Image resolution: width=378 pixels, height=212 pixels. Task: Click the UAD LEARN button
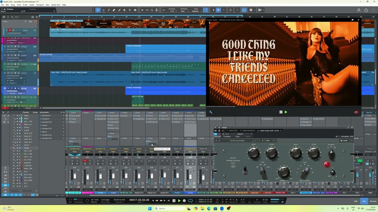coord(344,140)
